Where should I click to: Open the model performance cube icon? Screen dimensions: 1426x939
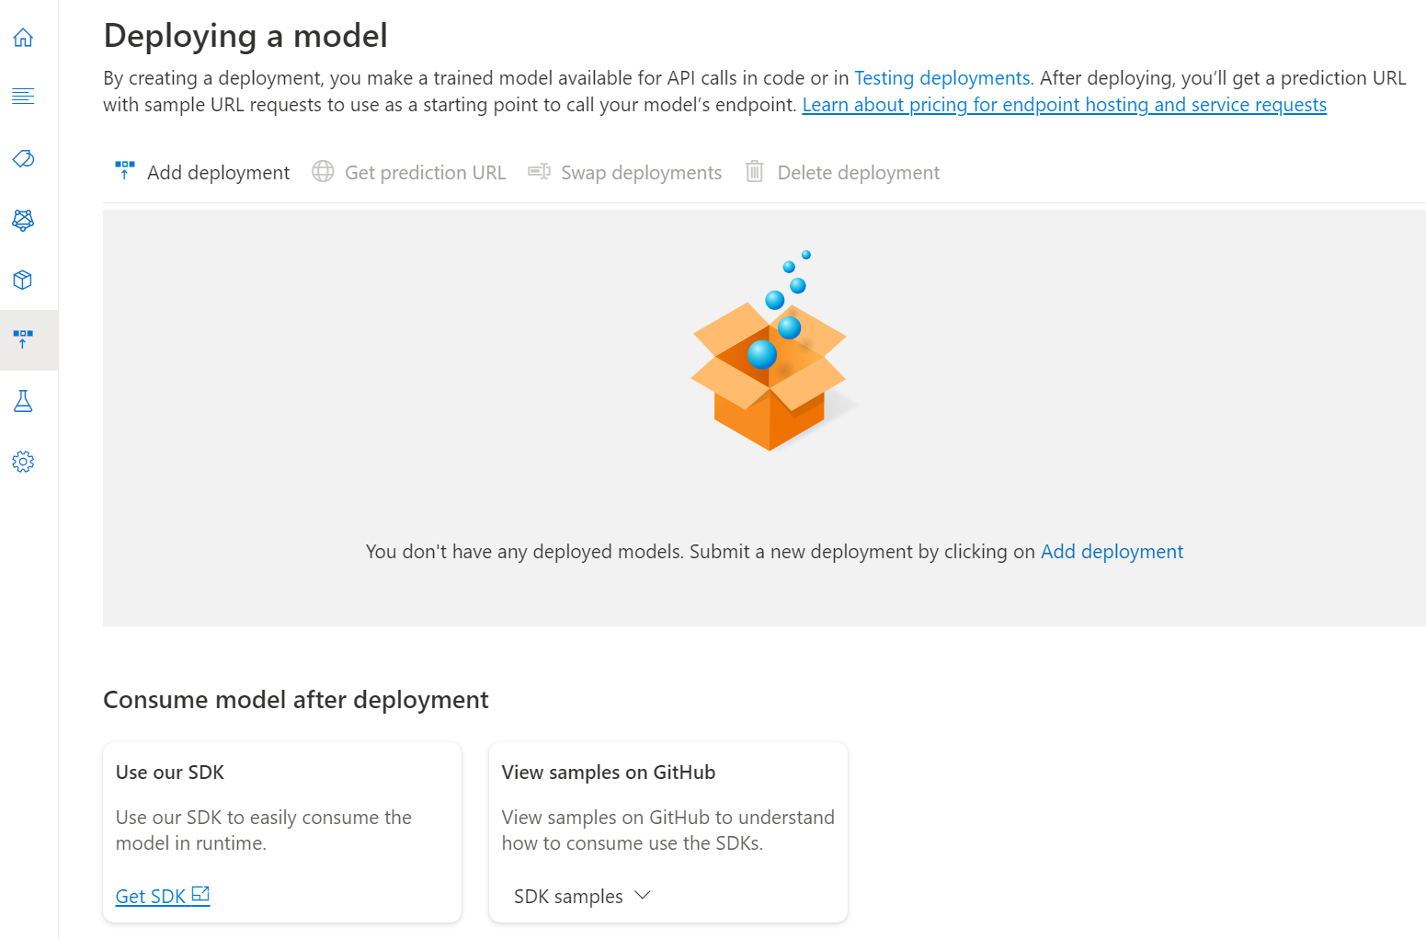23,281
